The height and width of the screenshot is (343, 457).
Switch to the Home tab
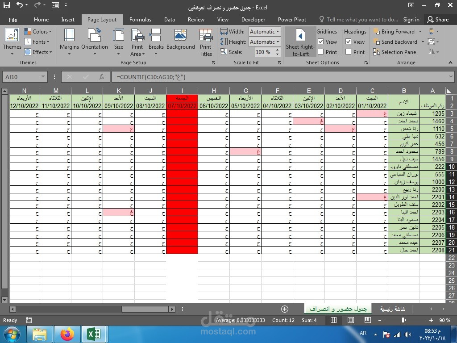click(41, 20)
